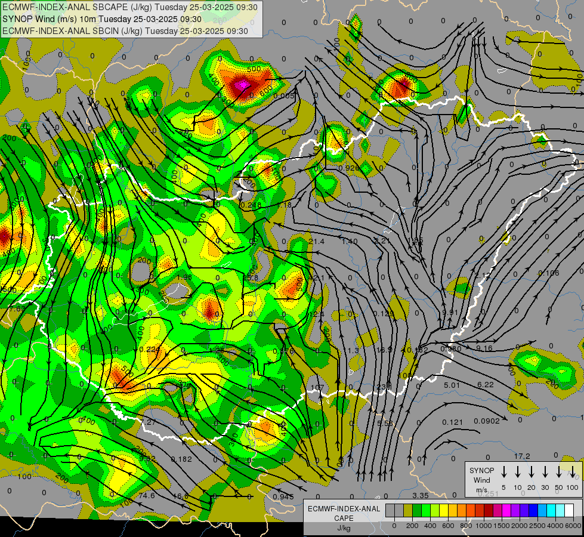
Task: Click the 30 m/s wind arrow in legend
Action: (545, 472)
